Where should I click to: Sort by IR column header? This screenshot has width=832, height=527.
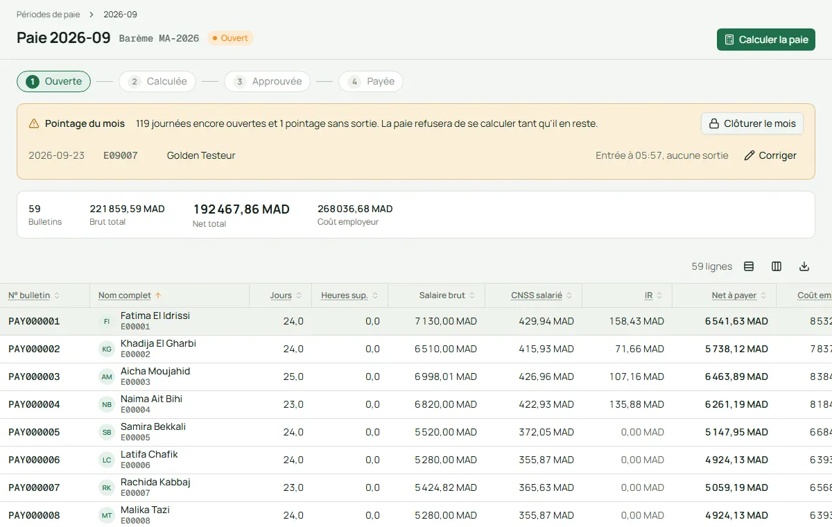pyautogui.click(x=654, y=295)
